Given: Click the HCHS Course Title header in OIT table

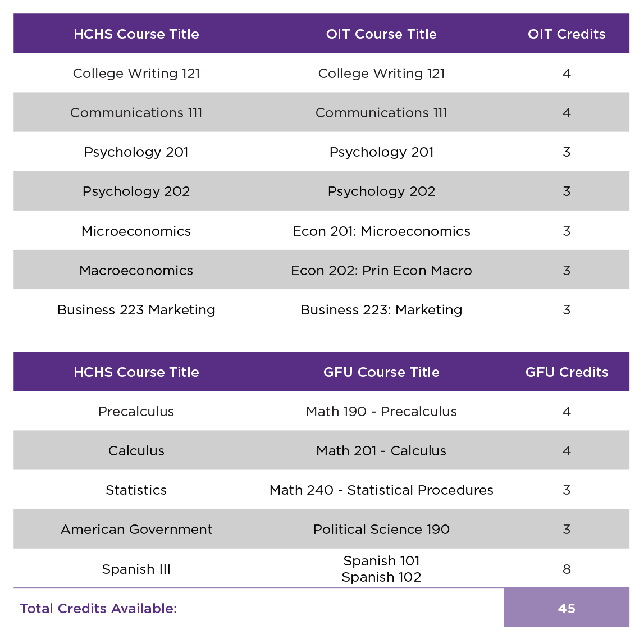Looking at the screenshot, I should [136, 34].
